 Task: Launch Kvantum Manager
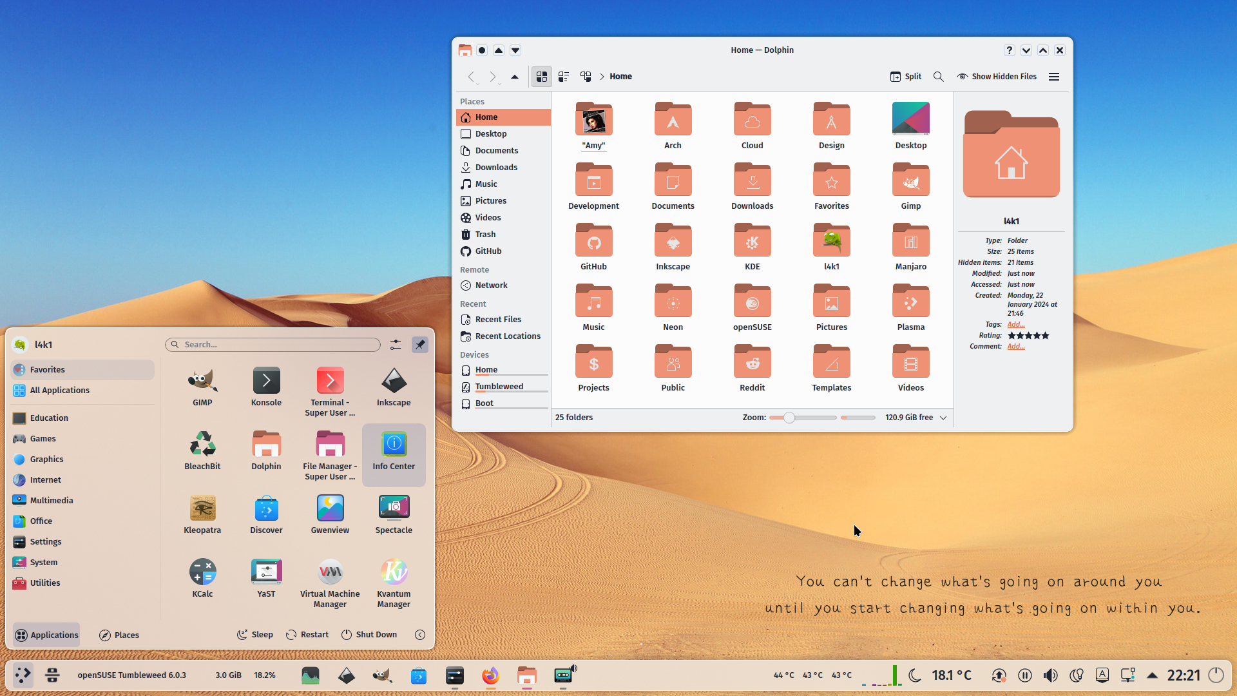click(x=394, y=583)
